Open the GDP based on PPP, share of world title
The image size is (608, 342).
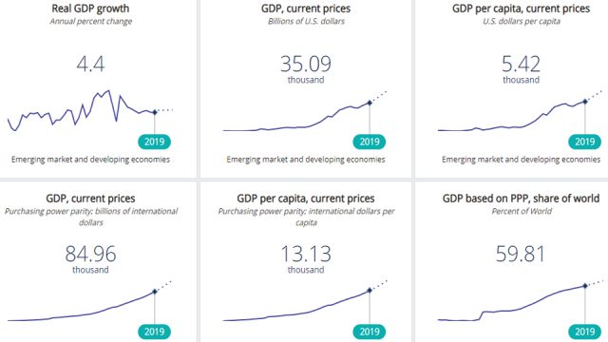(x=522, y=199)
